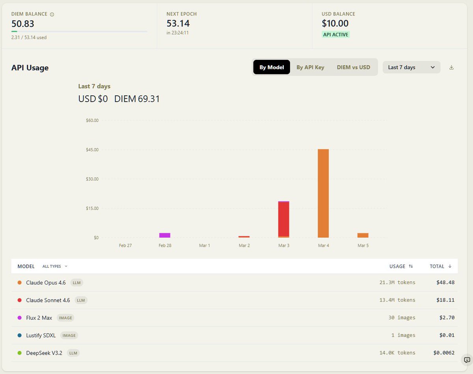Click the API Usage heading
The height and width of the screenshot is (374, 473).
point(30,68)
